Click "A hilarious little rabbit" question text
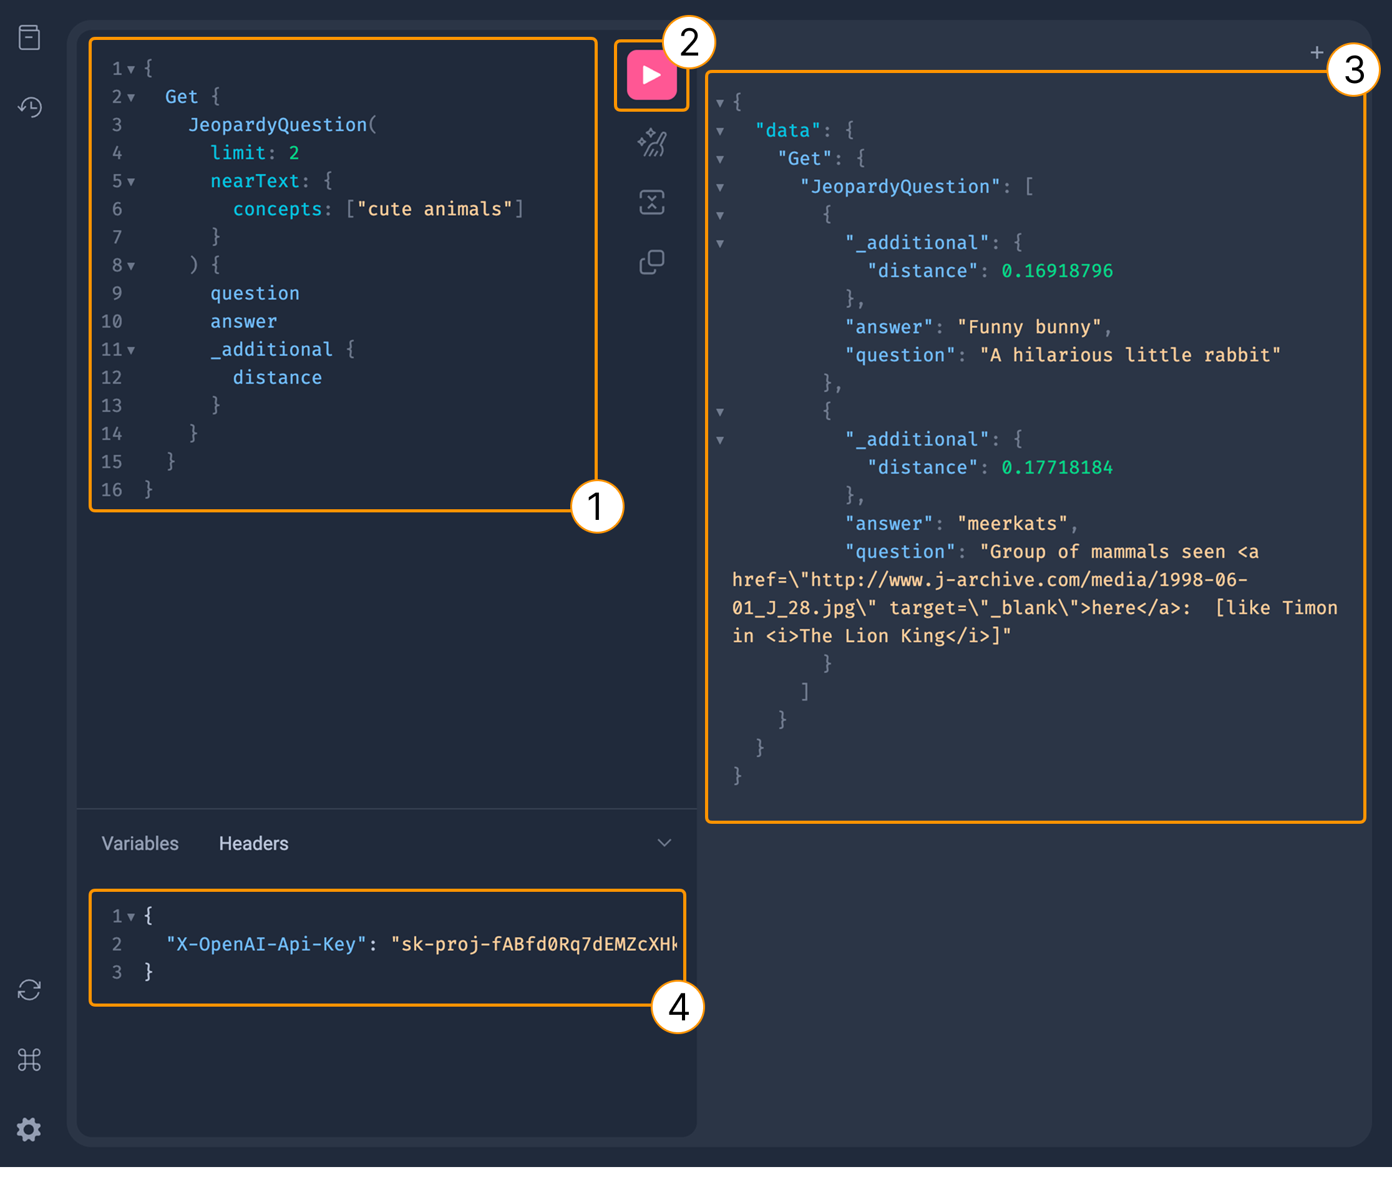The width and height of the screenshot is (1392, 1197). tap(1130, 355)
